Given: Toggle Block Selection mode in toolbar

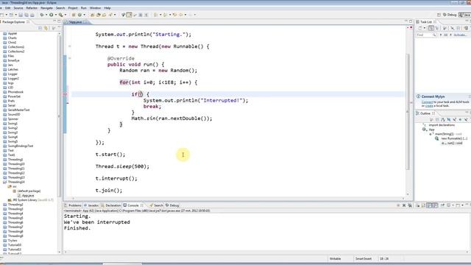Looking at the screenshot, I should click(x=141, y=15).
